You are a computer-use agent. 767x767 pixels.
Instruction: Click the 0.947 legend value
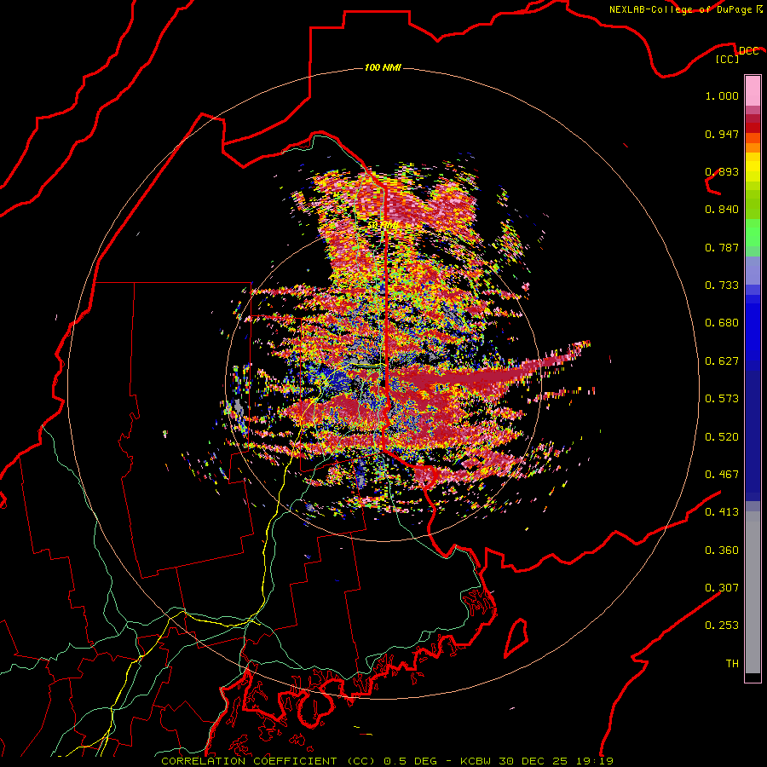(722, 134)
